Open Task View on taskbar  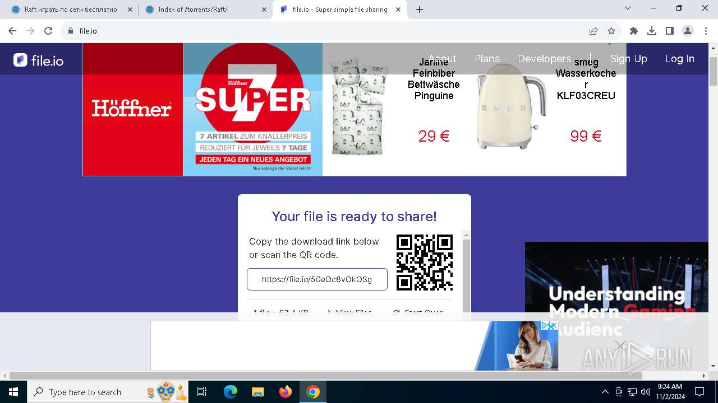[202, 392]
